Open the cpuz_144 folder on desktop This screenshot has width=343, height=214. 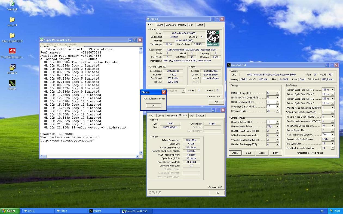coord(12,20)
